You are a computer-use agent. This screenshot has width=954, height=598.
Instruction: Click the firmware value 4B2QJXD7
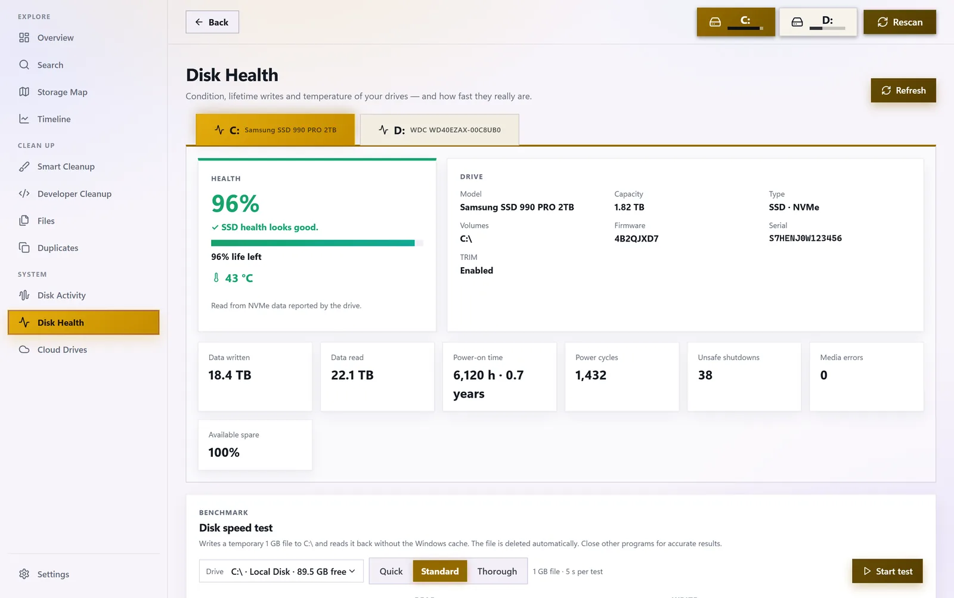(x=636, y=238)
